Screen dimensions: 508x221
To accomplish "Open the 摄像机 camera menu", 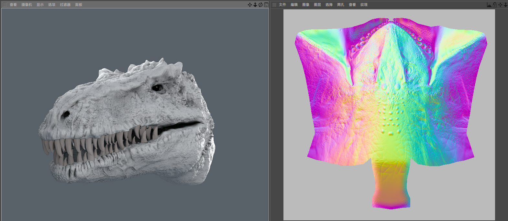I will [x=27, y=5].
